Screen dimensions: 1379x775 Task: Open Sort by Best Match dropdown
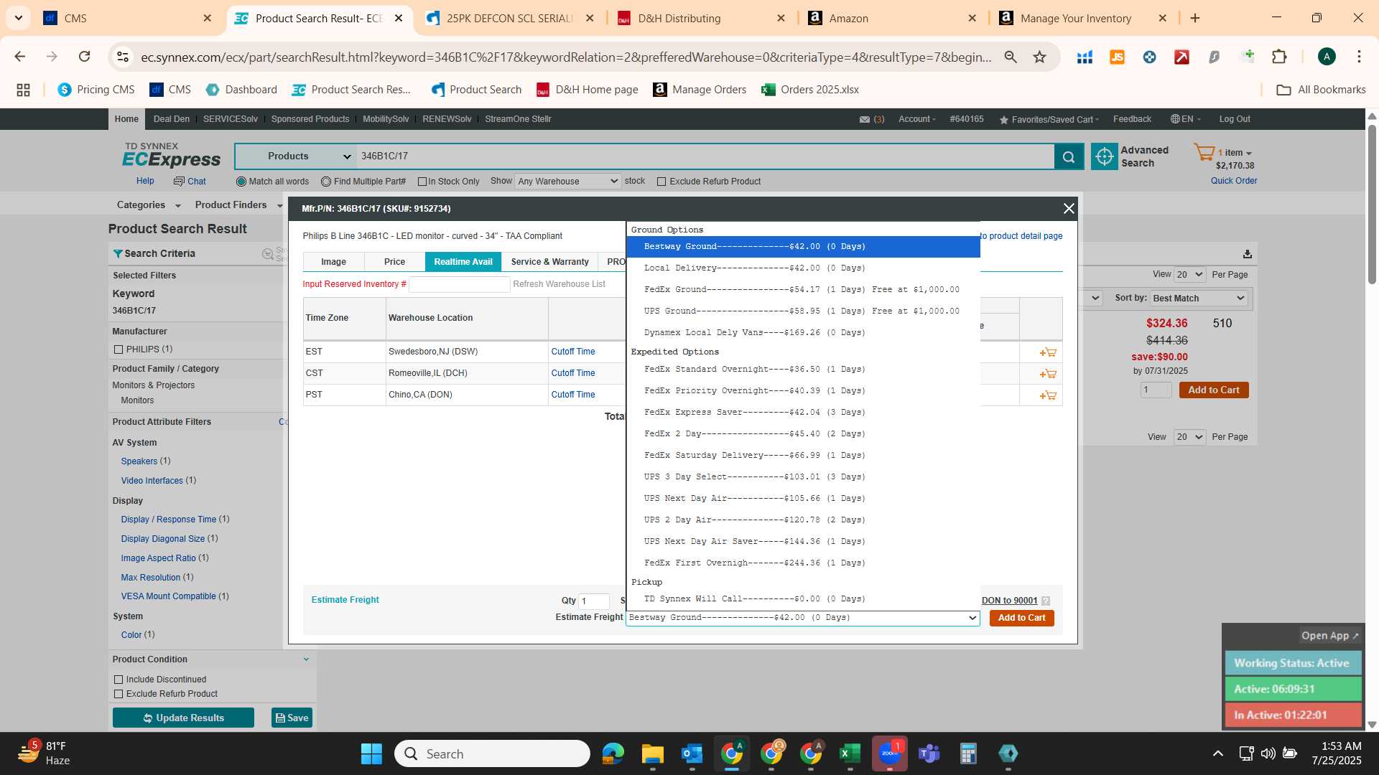point(1198,299)
